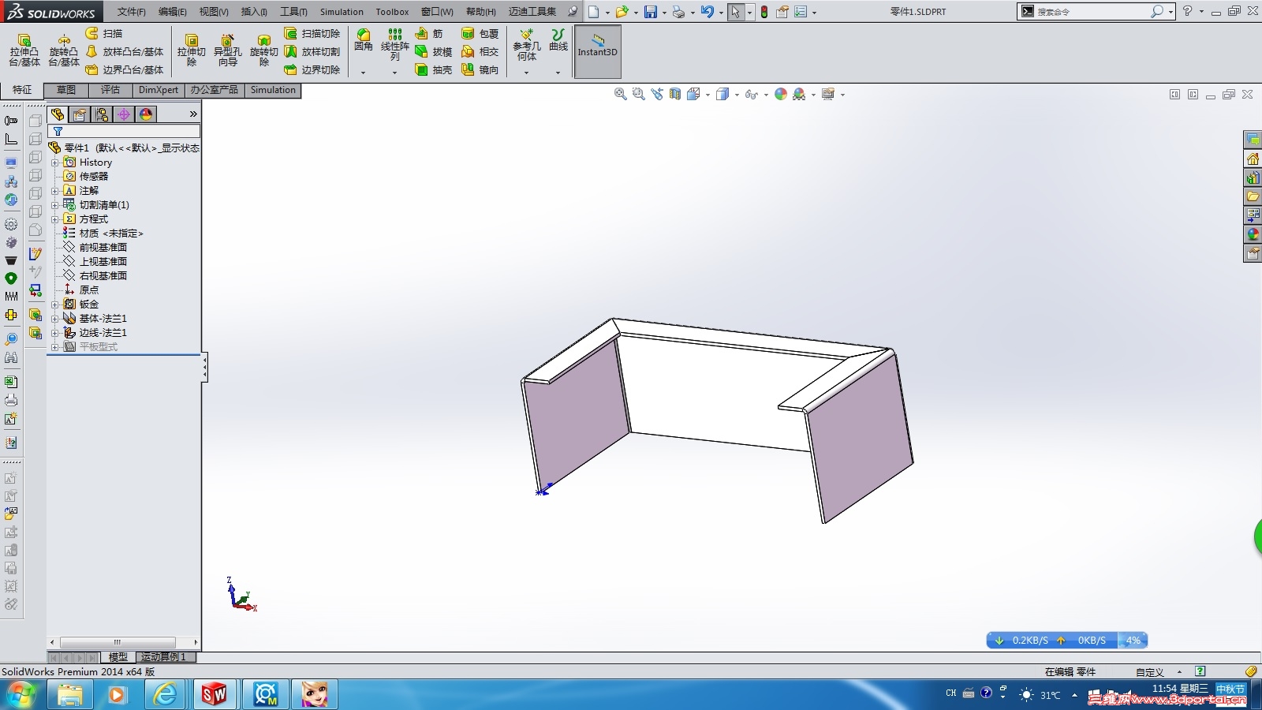
Task: Select the 拉伸凸台/基体 extrude boss tool
Action: point(24,50)
